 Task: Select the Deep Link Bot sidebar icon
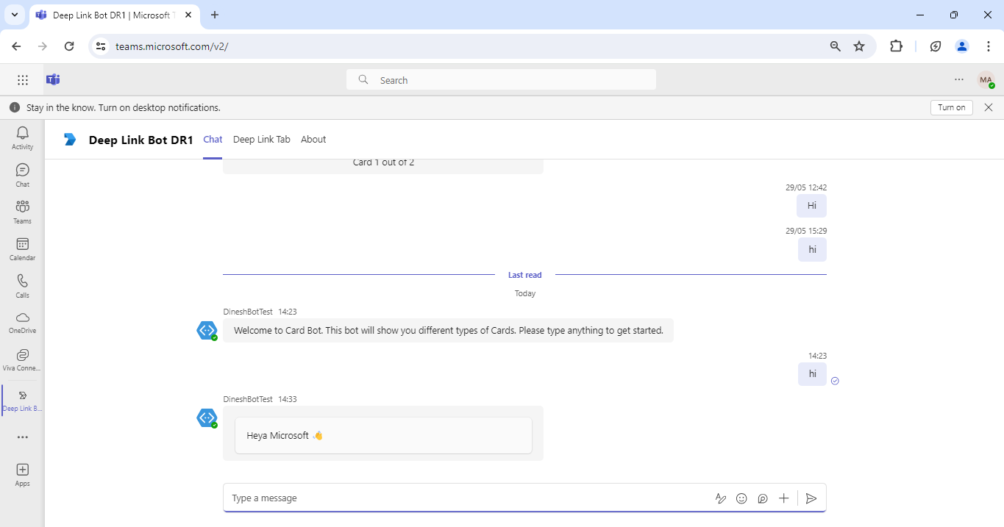pos(22,400)
